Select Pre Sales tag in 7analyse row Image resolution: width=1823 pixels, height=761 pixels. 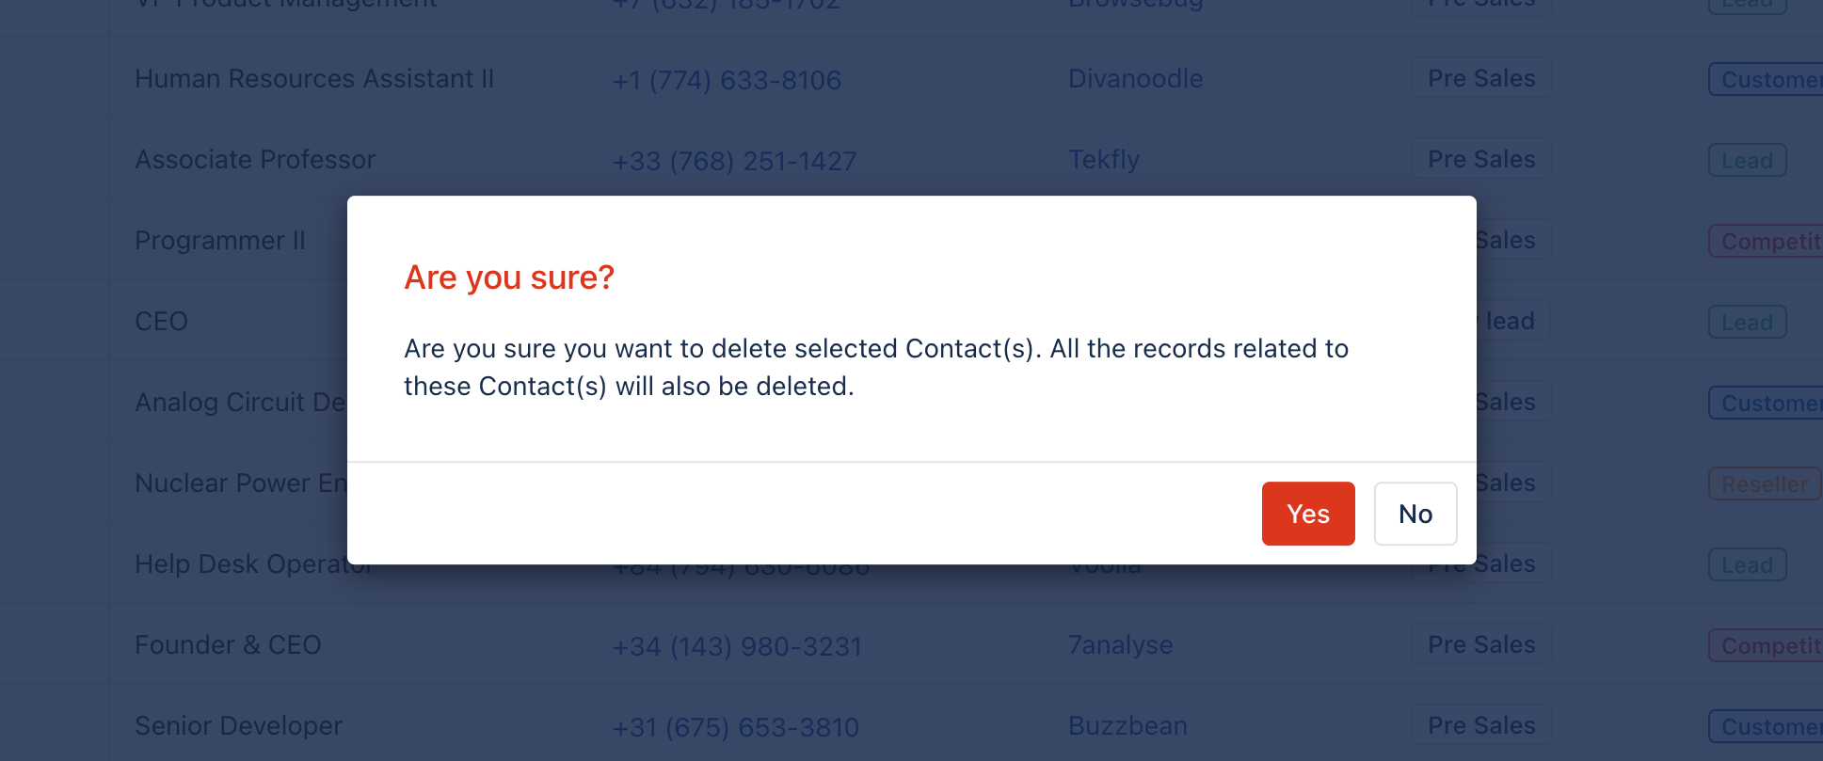[x=1481, y=644]
